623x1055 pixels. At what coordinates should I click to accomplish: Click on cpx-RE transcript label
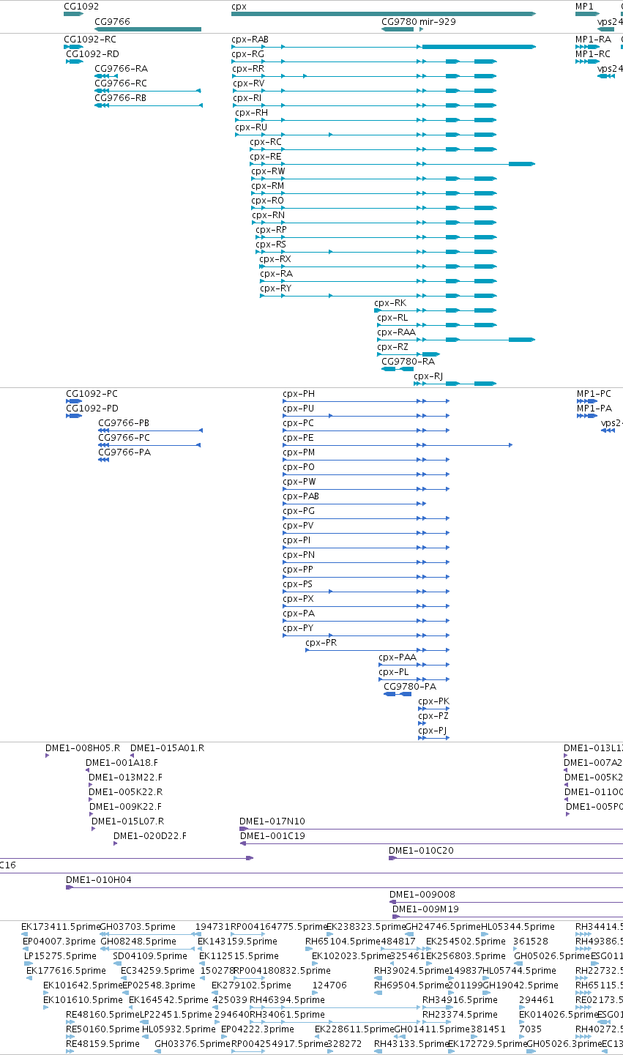pos(265,157)
